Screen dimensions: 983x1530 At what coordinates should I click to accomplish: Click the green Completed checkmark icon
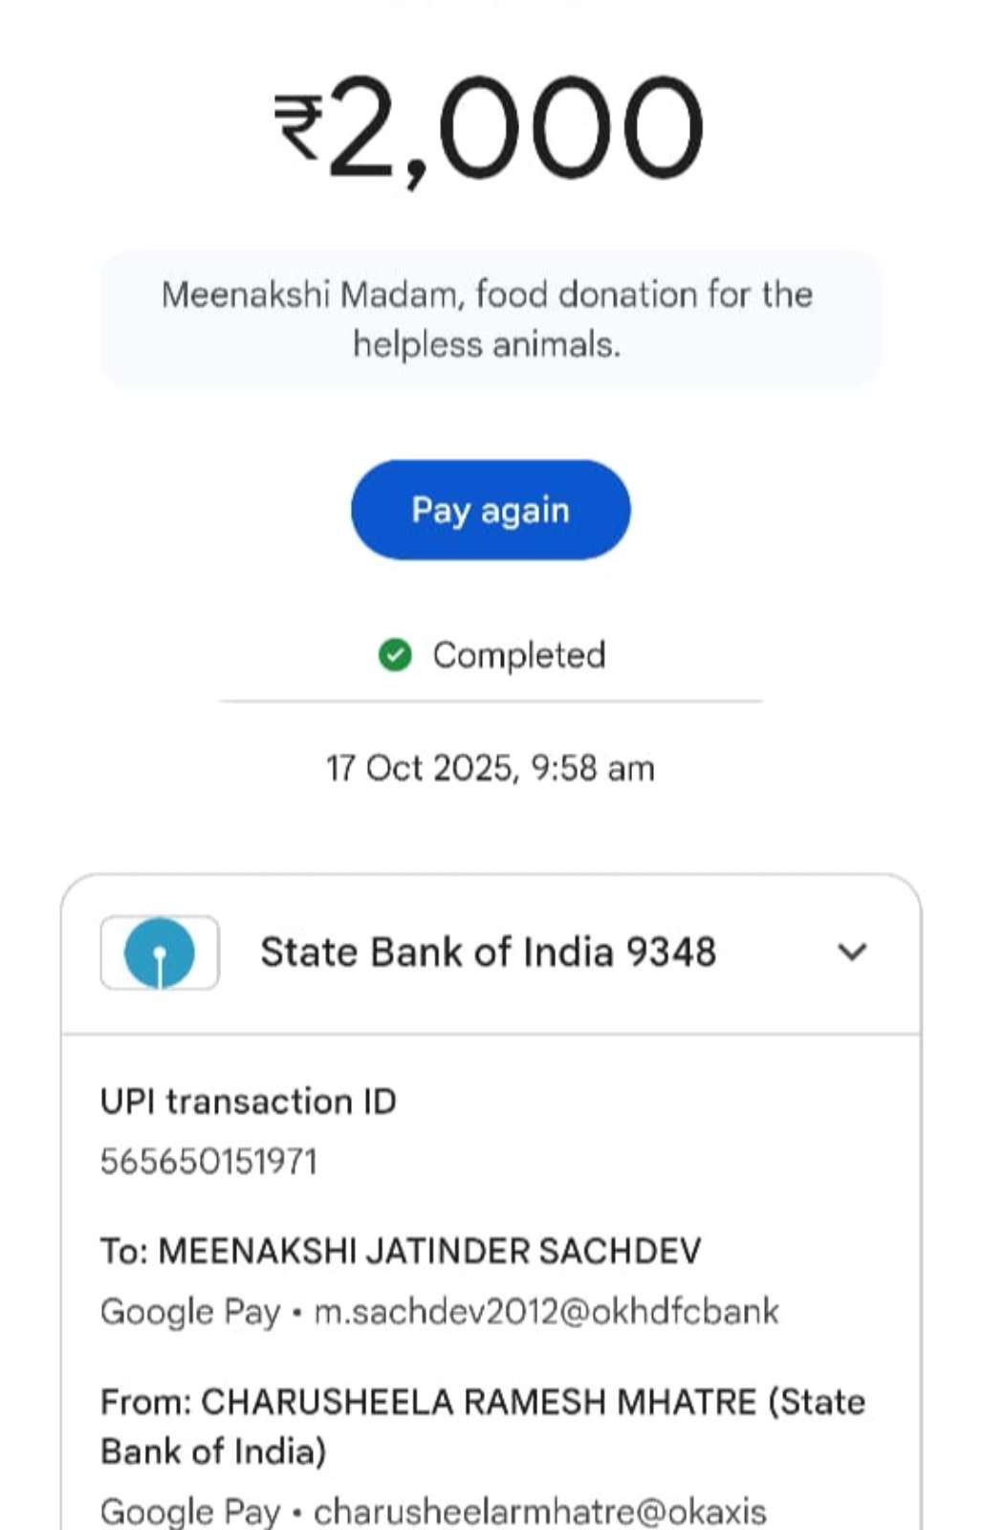pyautogui.click(x=395, y=655)
